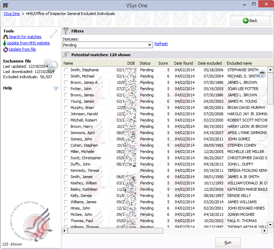Click excluded name APRIL LYNNE SIMMONS
The height and width of the screenshot is (249, 274).
click(x=247, y=133)
